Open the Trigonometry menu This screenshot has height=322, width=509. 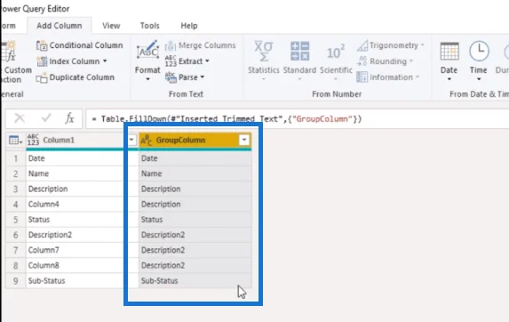[391, 45]
